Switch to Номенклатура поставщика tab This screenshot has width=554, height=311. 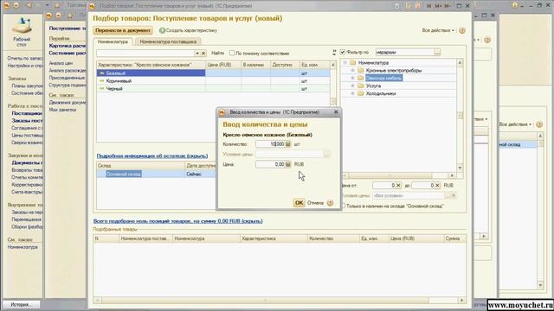click(x=168, y=41)
